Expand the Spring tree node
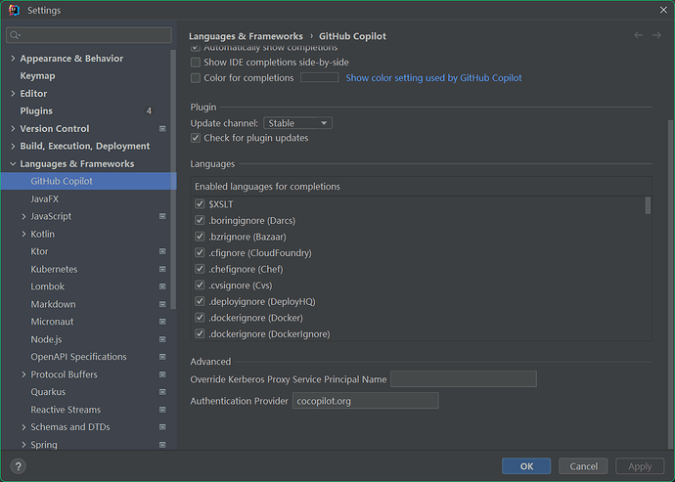The height and width of the screenshot is (482, 675). [23, 445]
